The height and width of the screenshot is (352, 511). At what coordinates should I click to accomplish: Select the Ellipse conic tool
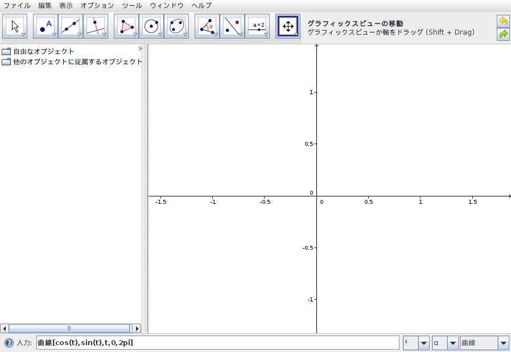pos(176,26)
